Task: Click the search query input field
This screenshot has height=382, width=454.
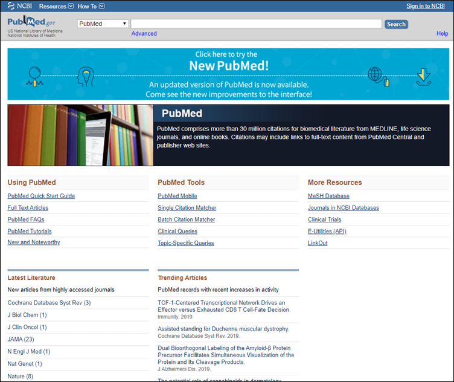Action: coord(256,24)
